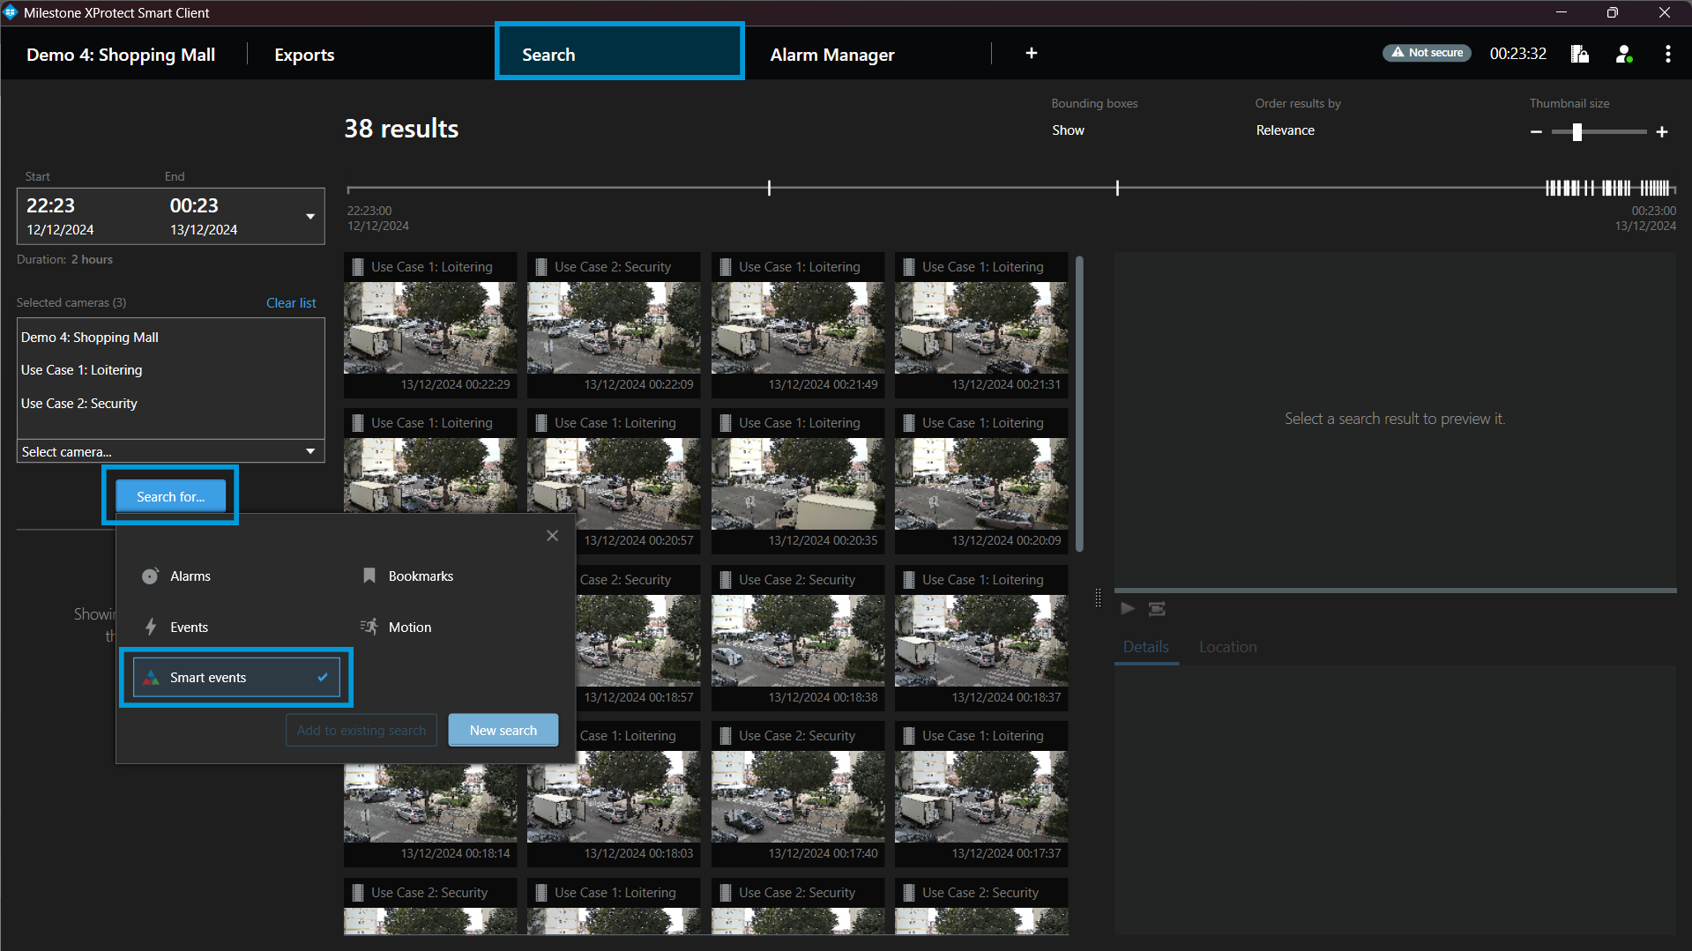Click camera icon on 00:21:31 result header
The height and width of the screenshot is (951, 1692).
pyautogui.click(x=908, y=267)
